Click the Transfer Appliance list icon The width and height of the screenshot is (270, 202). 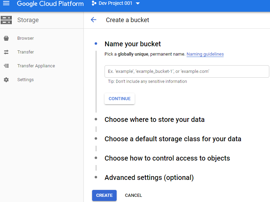pyautogui.click(x=6, y=66)
